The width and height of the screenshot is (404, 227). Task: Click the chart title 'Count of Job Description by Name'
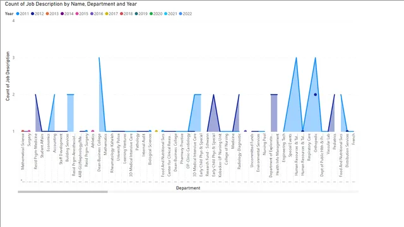click(71, 4)
